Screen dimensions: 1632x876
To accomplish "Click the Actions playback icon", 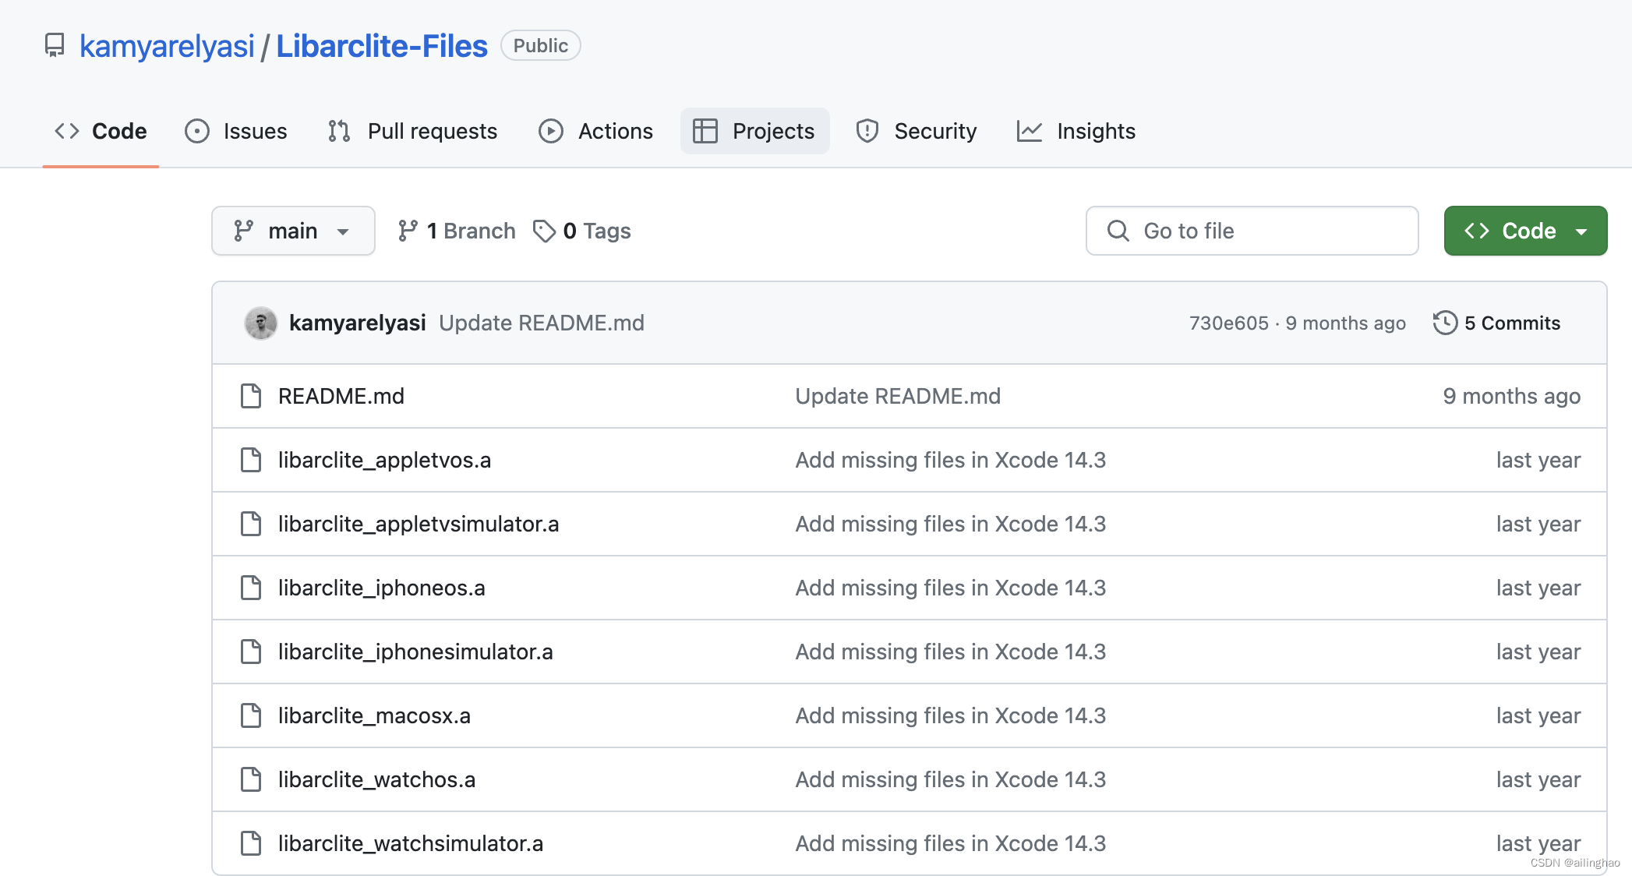I will coord(550,130).
